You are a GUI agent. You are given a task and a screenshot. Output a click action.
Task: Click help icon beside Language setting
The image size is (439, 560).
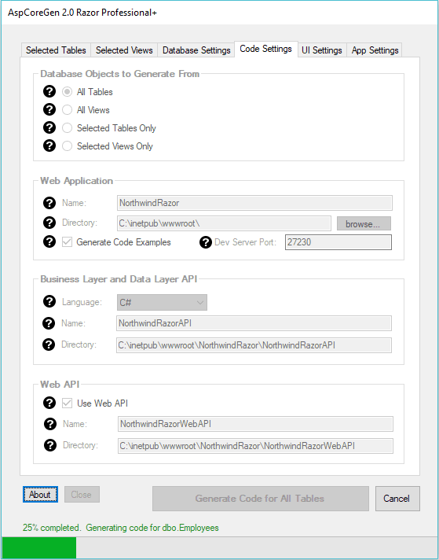[49, 302]
